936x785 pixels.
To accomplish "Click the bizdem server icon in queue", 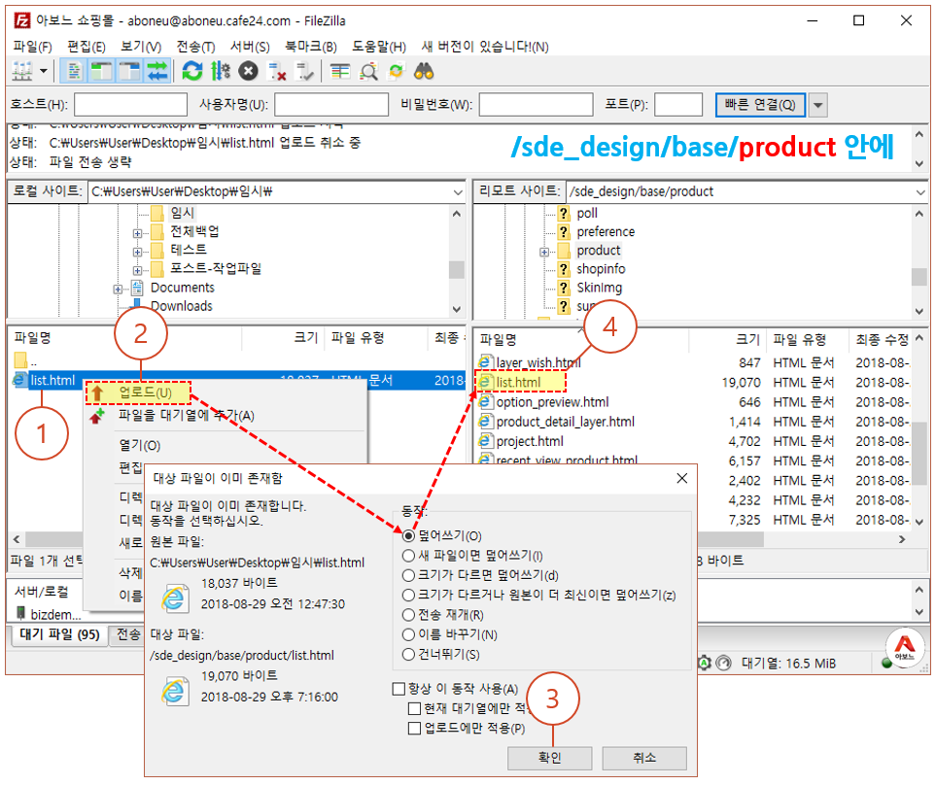I will pyautogui.click(x=20, y=613).
